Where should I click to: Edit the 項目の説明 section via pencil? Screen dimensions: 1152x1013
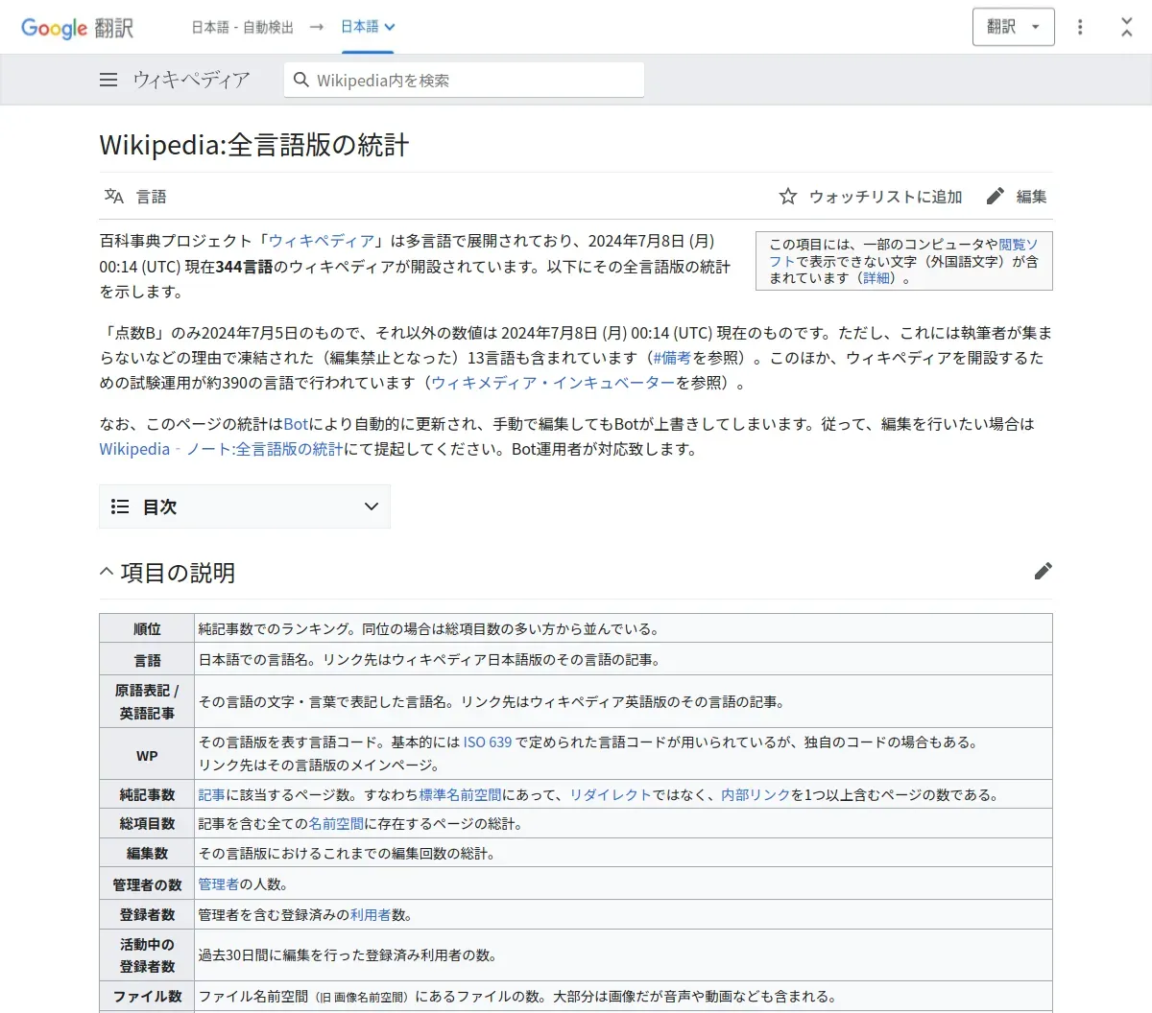pyautogui.click(x=1044, y=571)
